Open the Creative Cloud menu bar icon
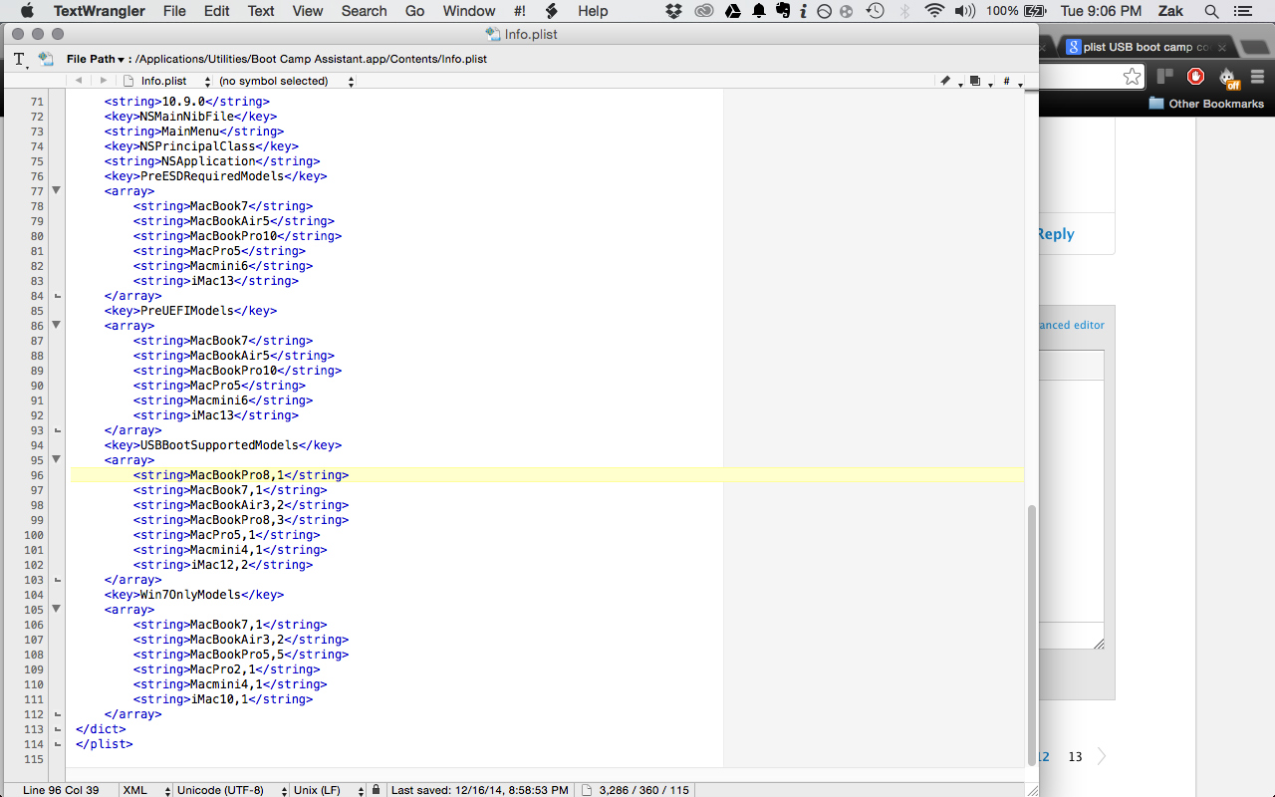 pyautogui.click(x=704, y=11)
